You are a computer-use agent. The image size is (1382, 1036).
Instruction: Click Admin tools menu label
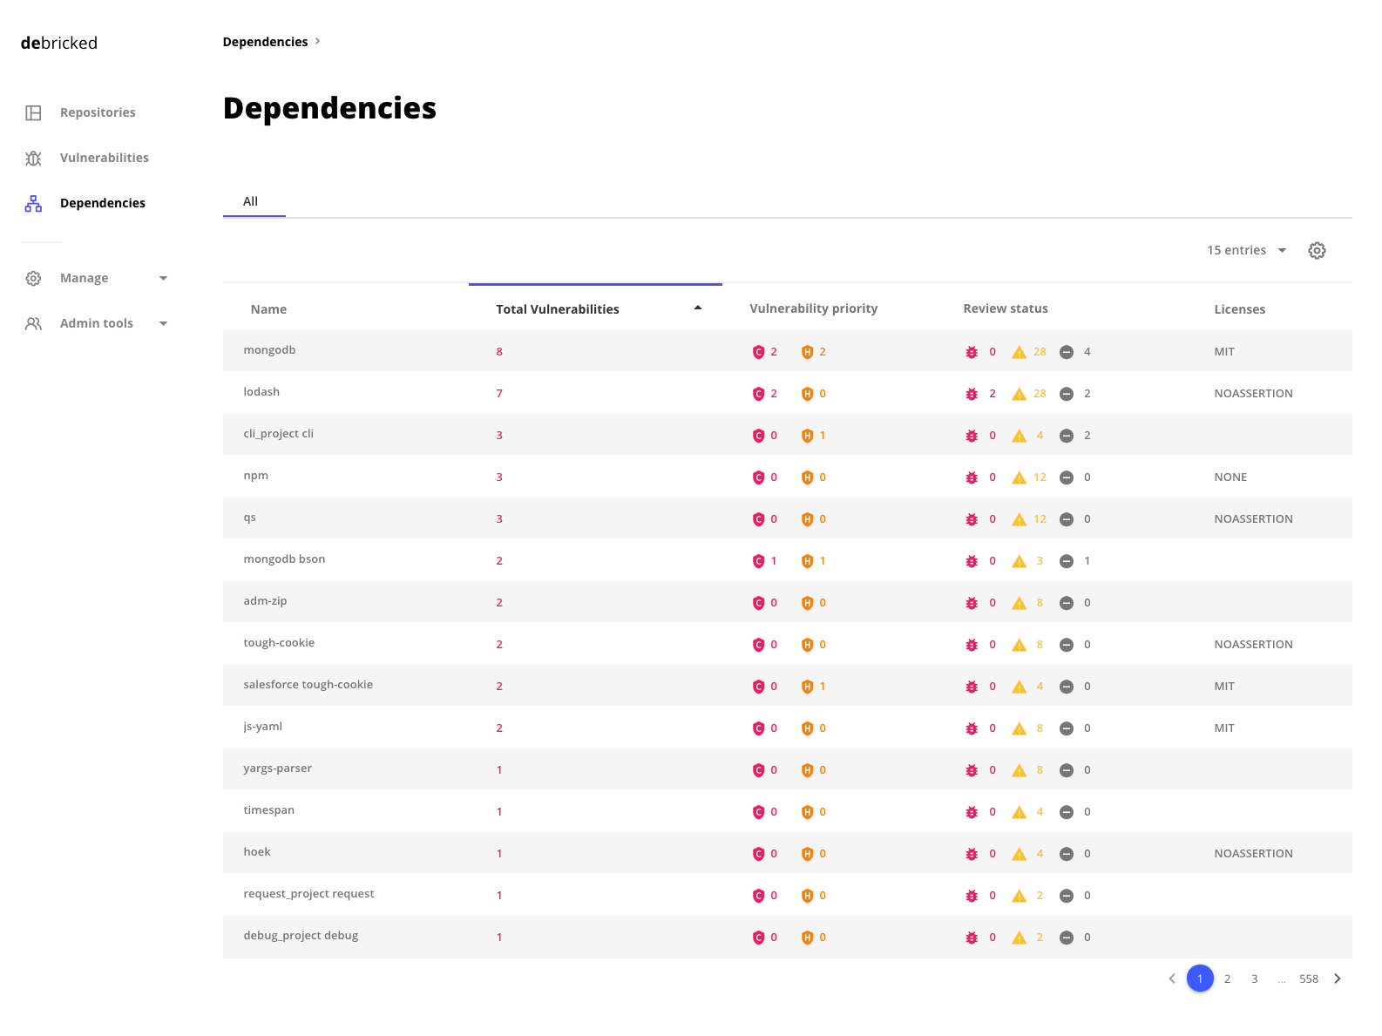click(97, 323)
